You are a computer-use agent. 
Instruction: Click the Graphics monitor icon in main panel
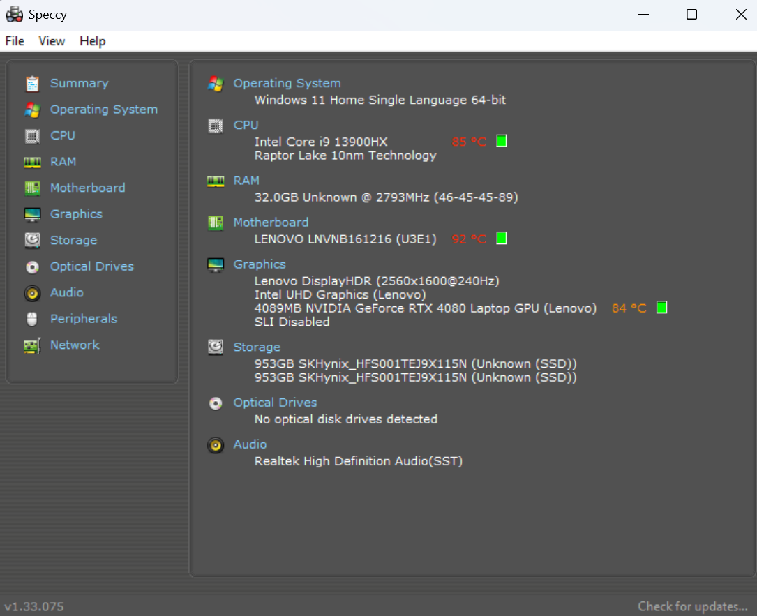click(x=216, y=264)
